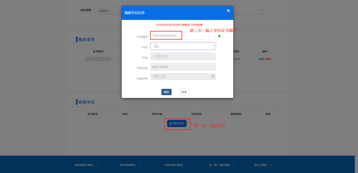Expand 区（县）政府网站 footer menu
This screenshot has width=358, height=173.
click(x=221, y=165)
